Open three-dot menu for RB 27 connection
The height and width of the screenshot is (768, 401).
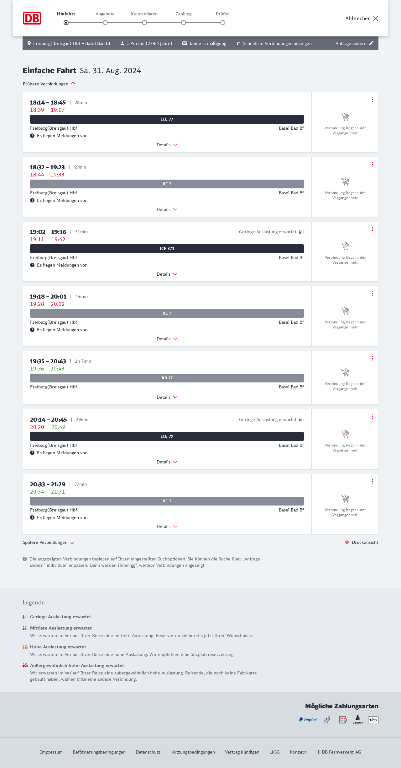coord(372,358)
